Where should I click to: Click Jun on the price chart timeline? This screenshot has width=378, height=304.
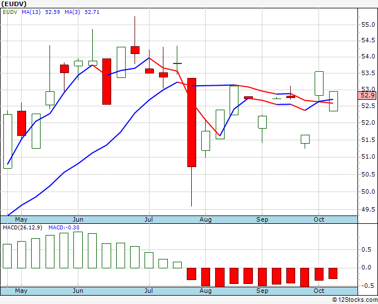tap(78, 220)
